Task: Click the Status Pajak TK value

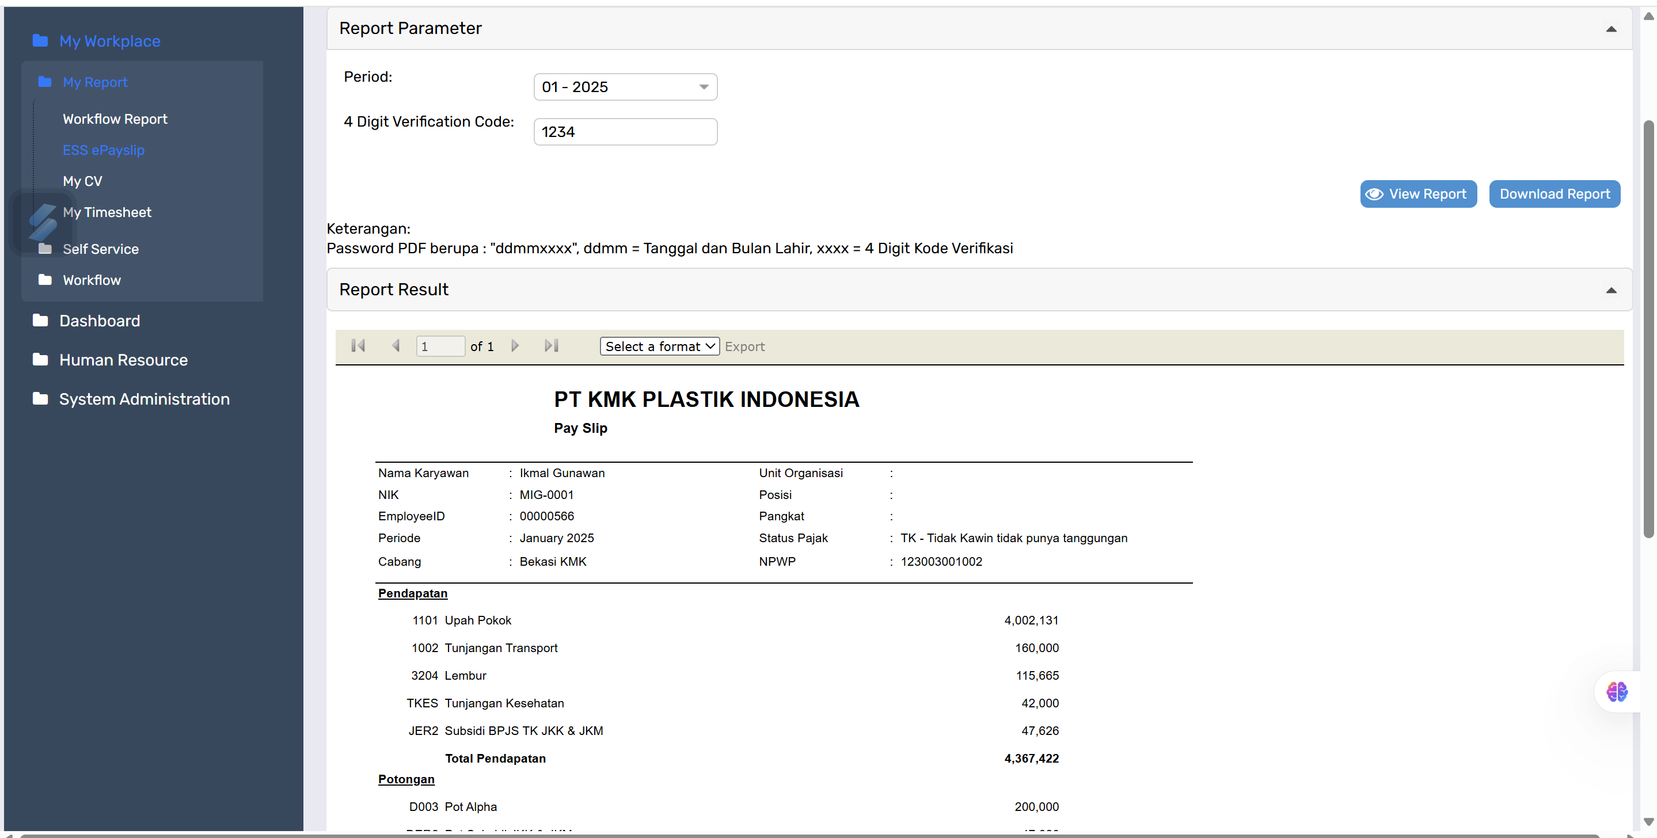Action: [x=1014, y=538]
